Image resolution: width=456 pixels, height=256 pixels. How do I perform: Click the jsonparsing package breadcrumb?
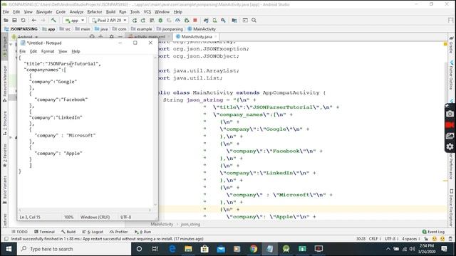[170, 29]
